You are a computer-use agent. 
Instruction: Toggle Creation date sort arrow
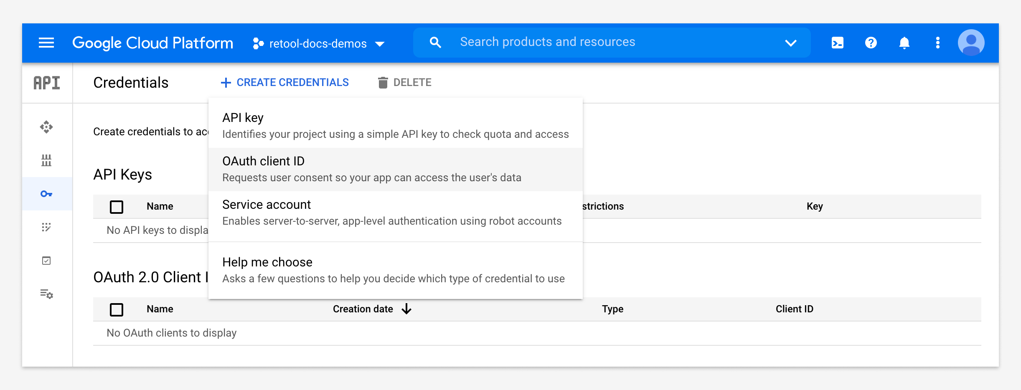coord(406,309)
